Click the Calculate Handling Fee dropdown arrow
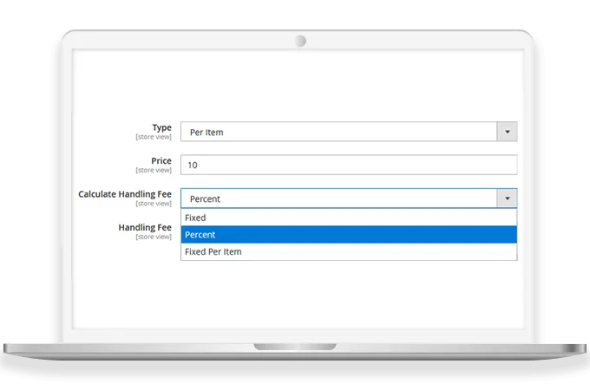 point(507,198)
